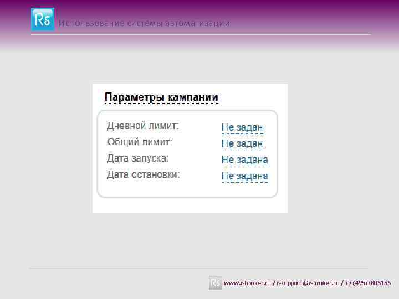
Task: Click the blue Rb logo in header
Action: 43,19
